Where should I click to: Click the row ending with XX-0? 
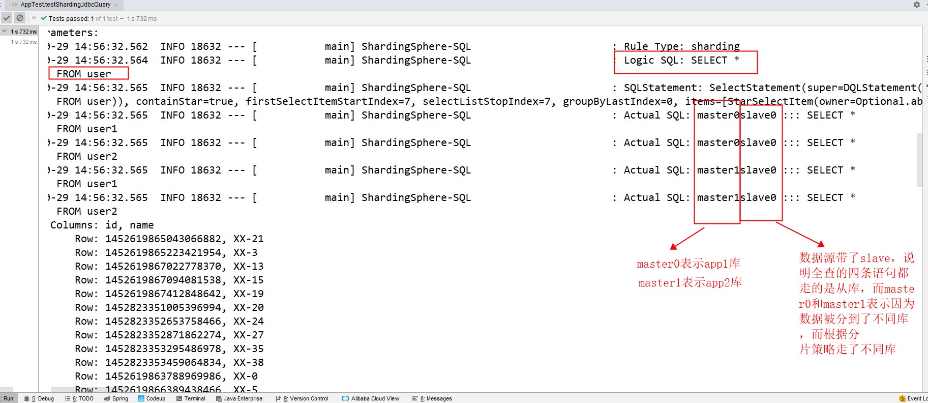(166, 376)
